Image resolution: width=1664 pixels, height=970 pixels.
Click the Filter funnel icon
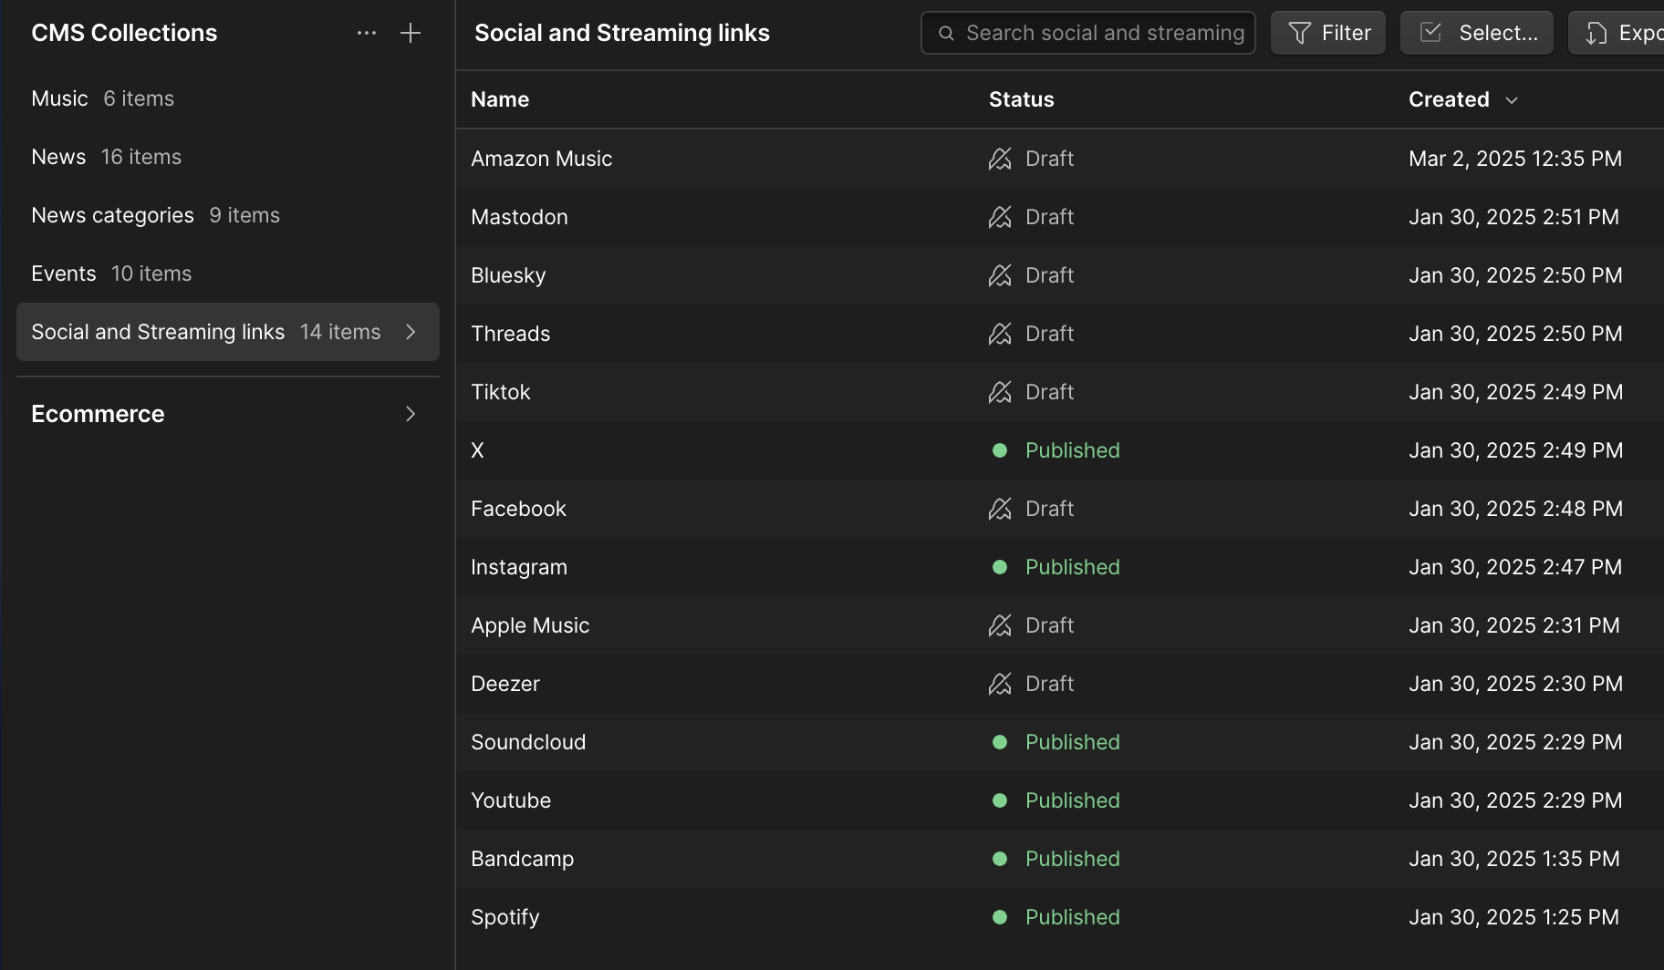coord(1299,33)
